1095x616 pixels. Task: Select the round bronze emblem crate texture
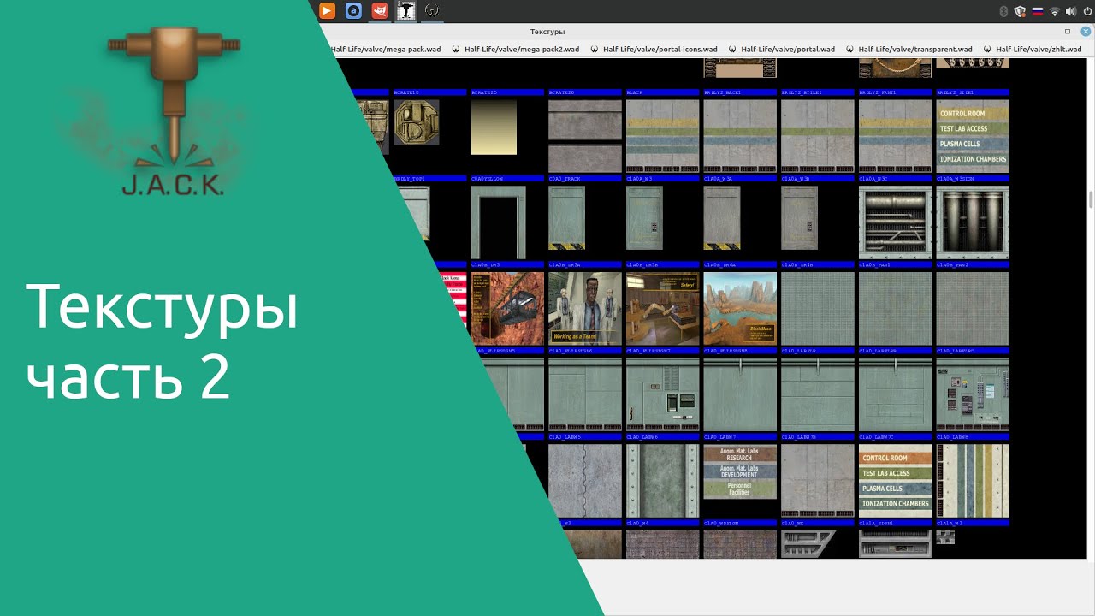pyautogui.click(x=417, y=122)
